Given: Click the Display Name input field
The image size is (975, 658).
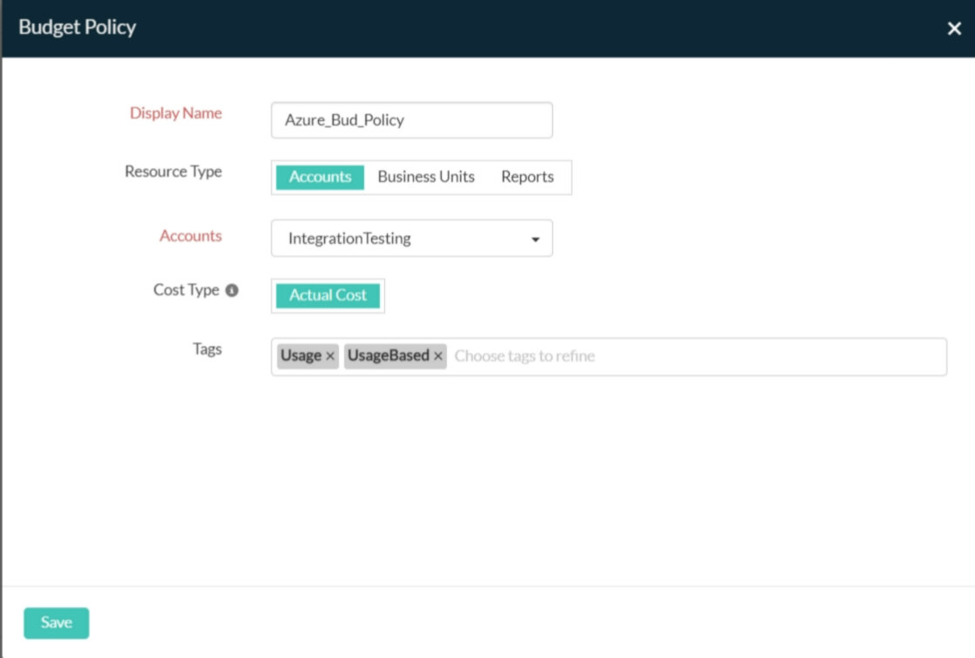Looking at the screenshot, I should (x=411, y=120).
